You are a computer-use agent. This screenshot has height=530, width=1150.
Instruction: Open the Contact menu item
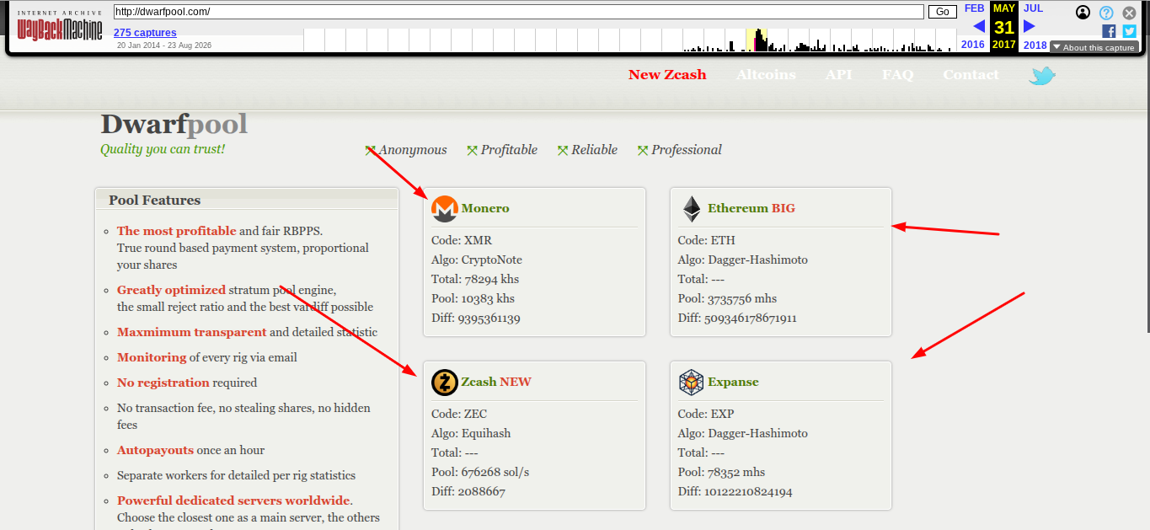[971, 74]
